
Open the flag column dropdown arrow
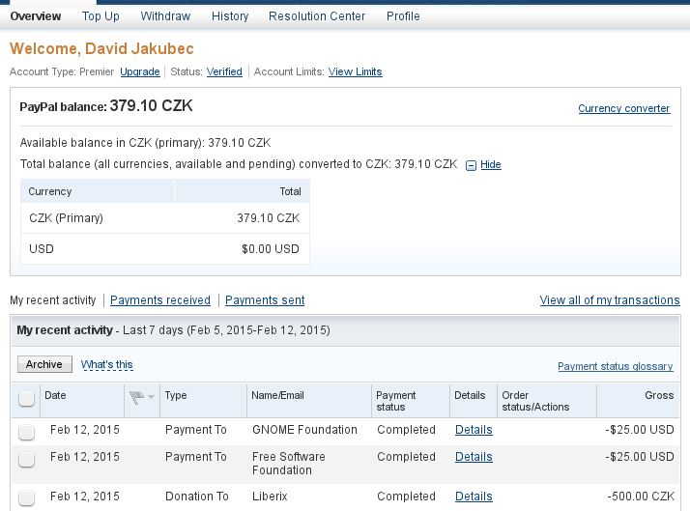coord(152,397)
